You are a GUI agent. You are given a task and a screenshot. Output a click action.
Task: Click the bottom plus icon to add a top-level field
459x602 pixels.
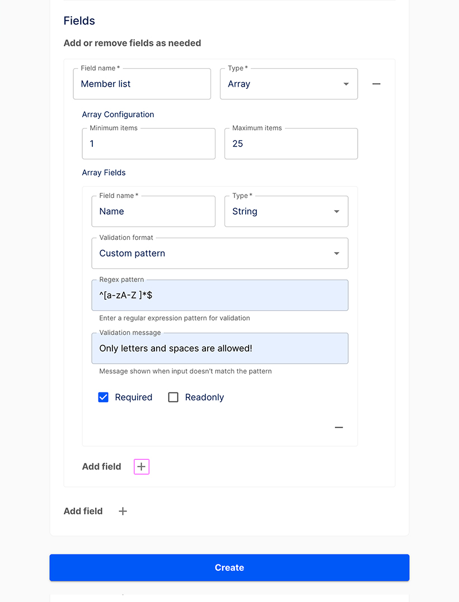point(123,511)
